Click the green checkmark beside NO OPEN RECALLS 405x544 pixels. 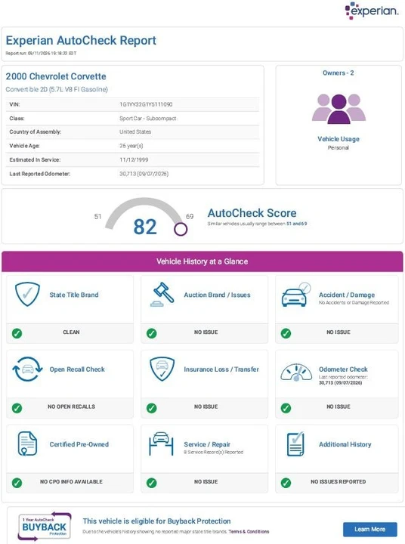[17, 408]
